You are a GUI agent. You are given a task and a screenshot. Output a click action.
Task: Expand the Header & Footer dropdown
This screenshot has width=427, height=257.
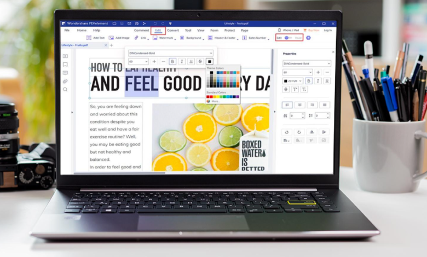[x=238, y=39]
